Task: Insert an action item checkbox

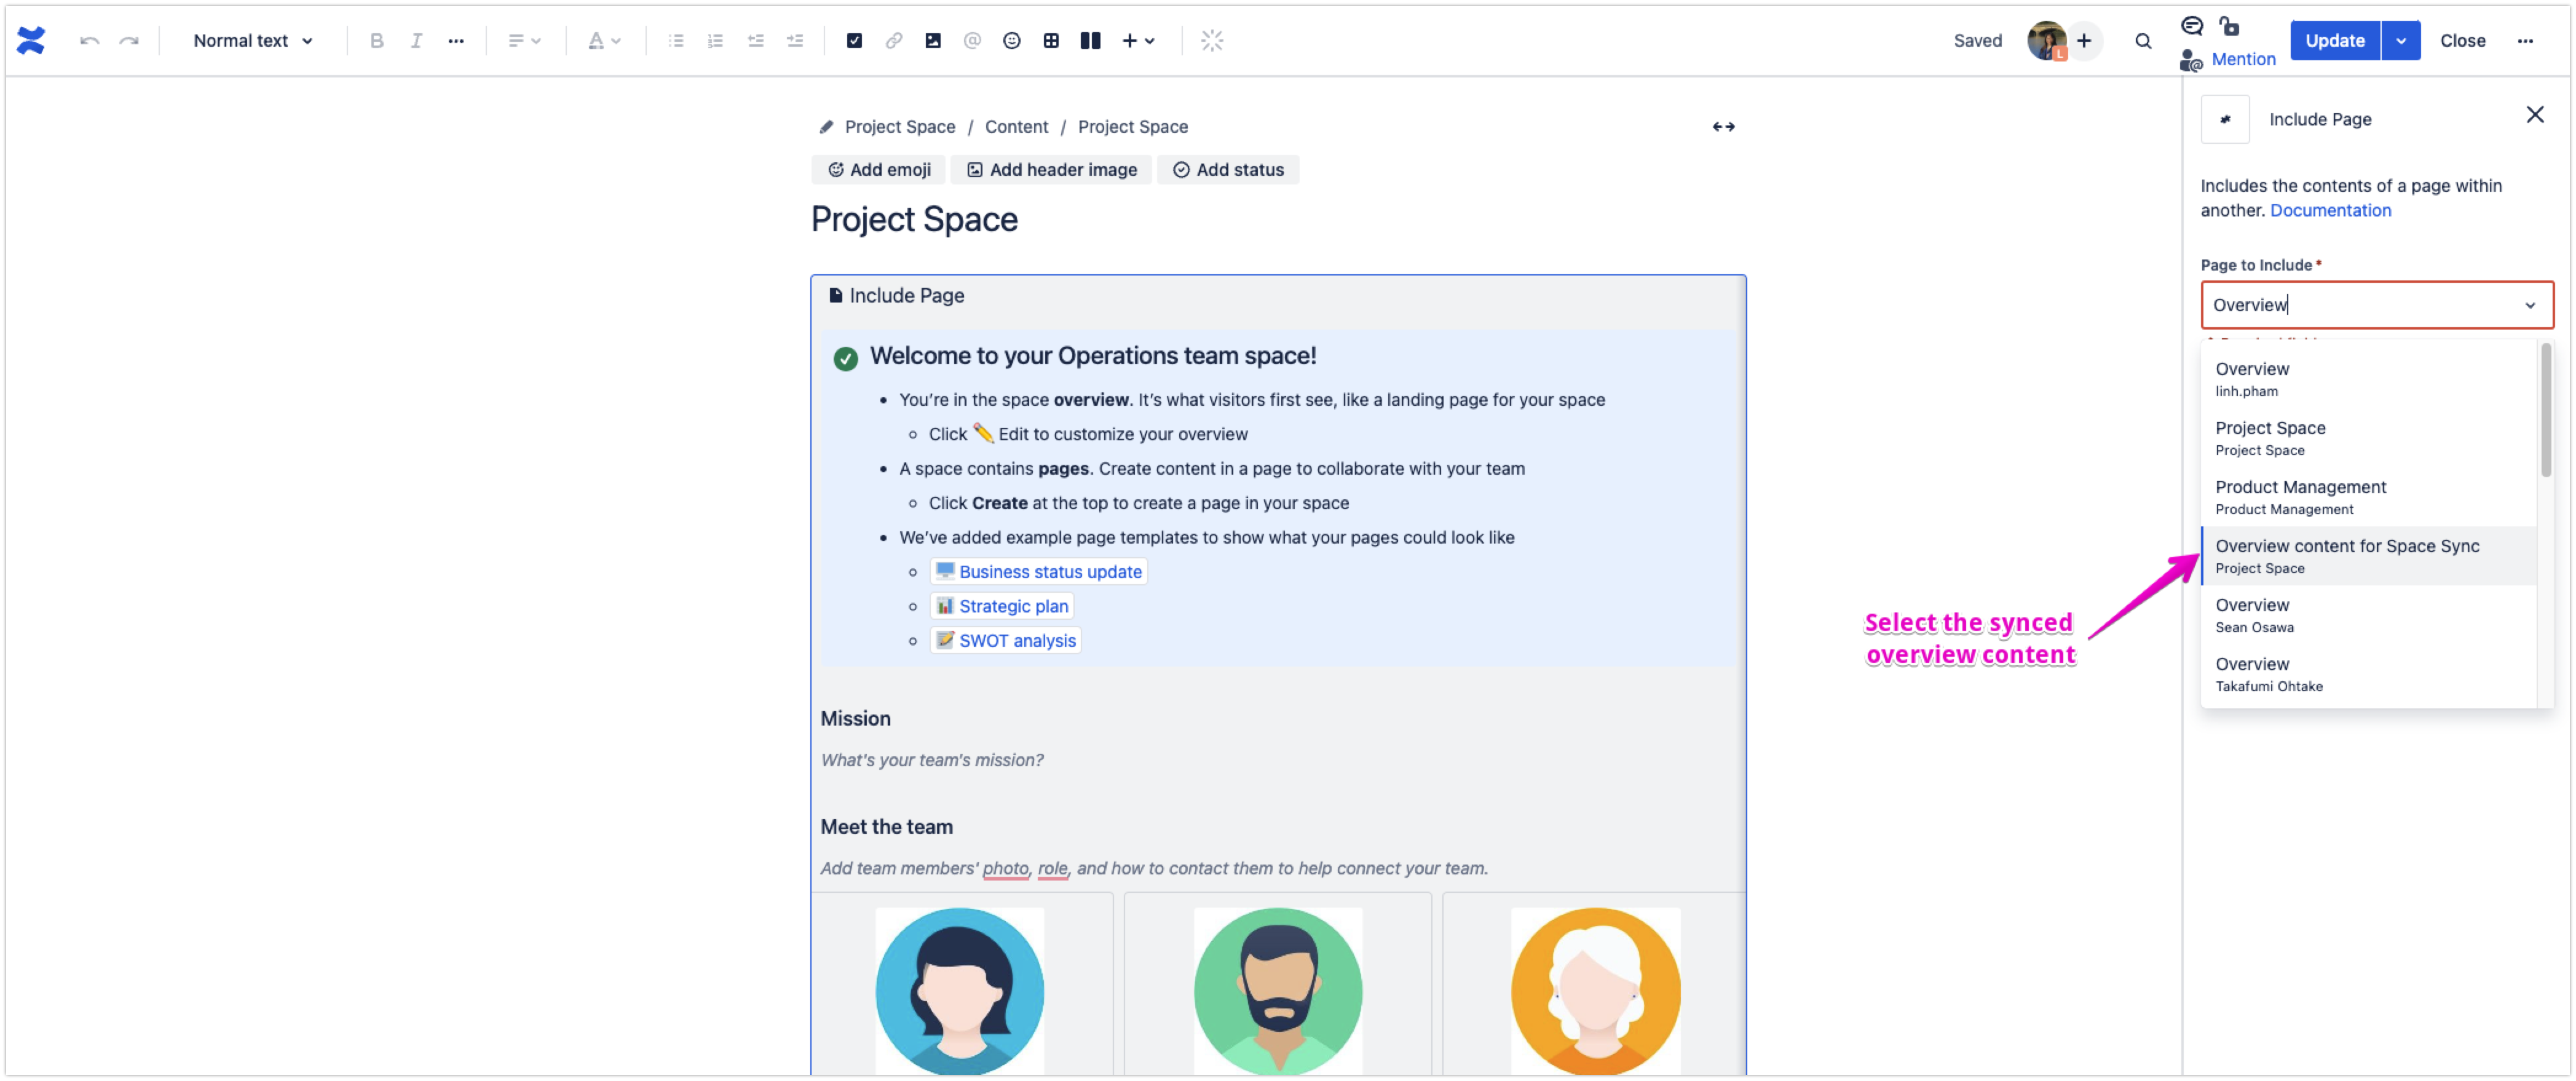Action: coord(854,41)
